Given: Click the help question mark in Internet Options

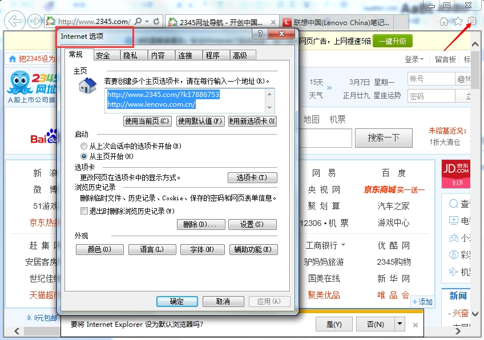Looking at the screenshot, I should point(260,34).
